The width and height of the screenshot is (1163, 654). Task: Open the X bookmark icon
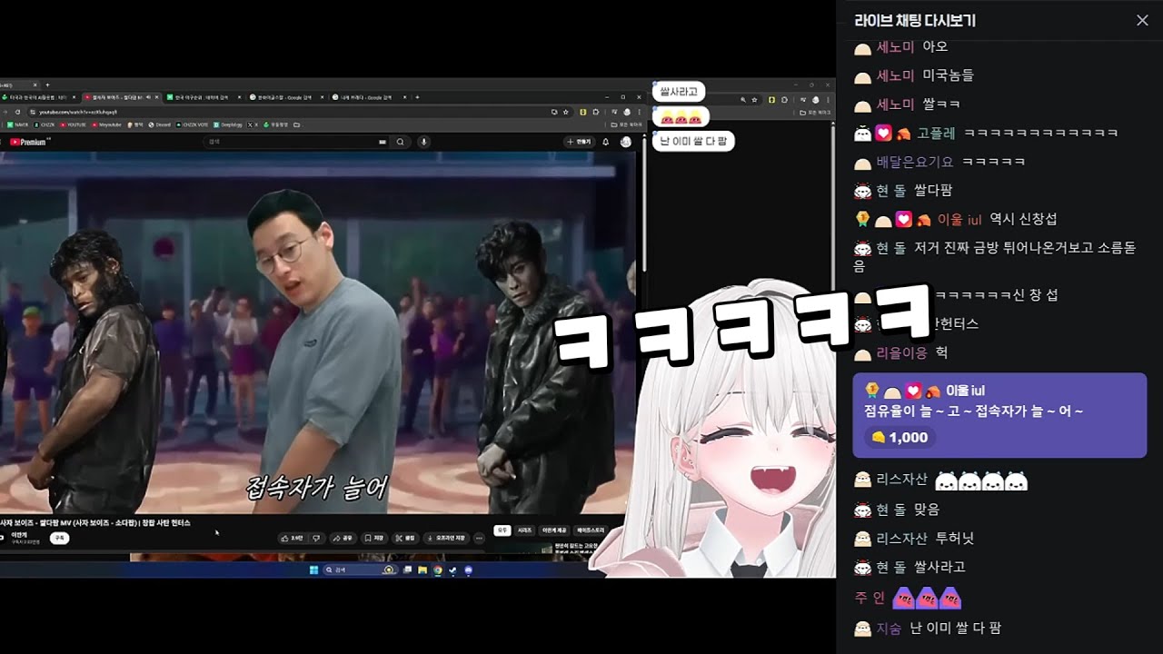253,124
